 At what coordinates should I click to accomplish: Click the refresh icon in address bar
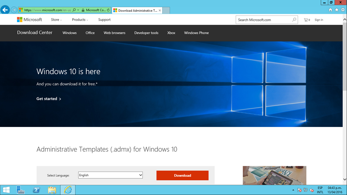108,10
